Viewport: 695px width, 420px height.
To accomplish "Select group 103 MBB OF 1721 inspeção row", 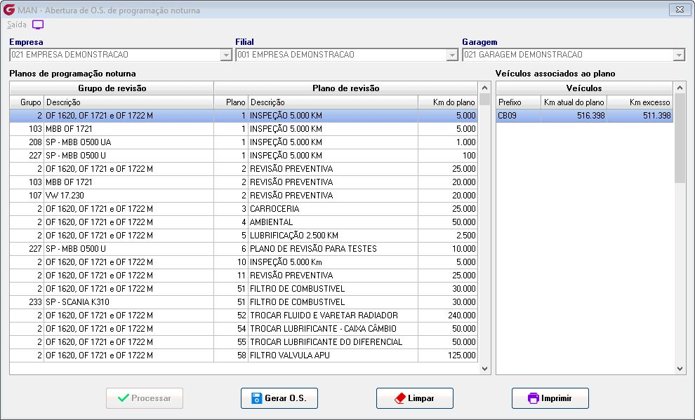I will pyautogui.click(x=244, y=129).
